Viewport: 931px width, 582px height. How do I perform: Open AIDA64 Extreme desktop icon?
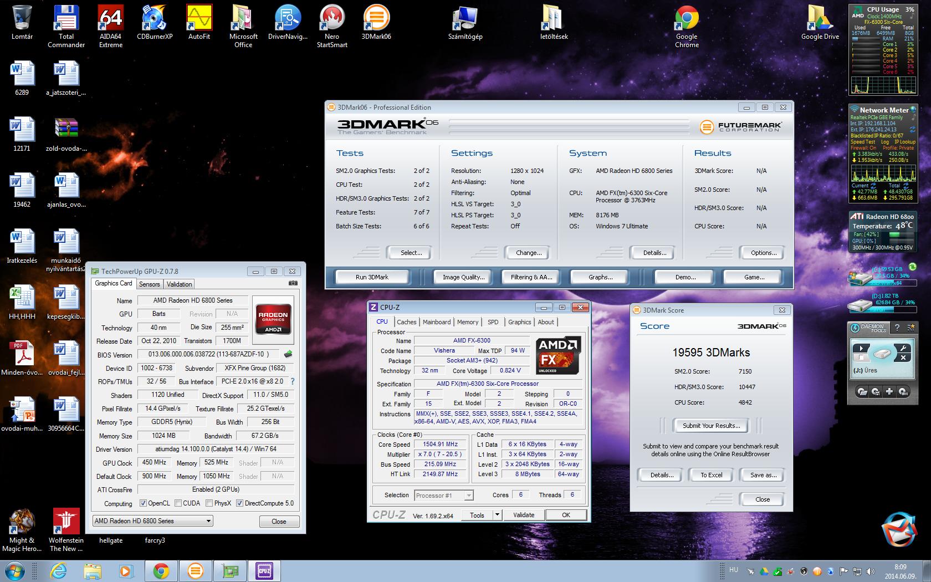tap(110, 27)
